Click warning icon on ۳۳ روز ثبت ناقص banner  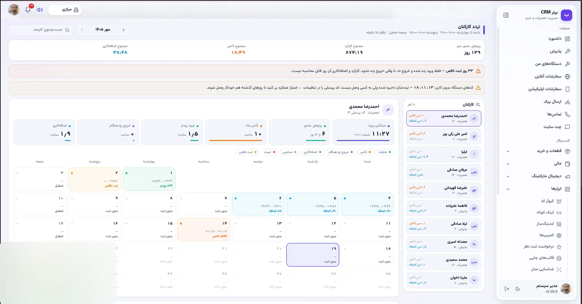tap(478, 71)
